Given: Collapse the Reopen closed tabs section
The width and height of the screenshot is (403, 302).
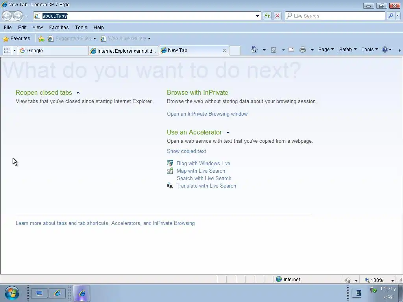Looking at the screenshot, I should click(x=78, y=93).
